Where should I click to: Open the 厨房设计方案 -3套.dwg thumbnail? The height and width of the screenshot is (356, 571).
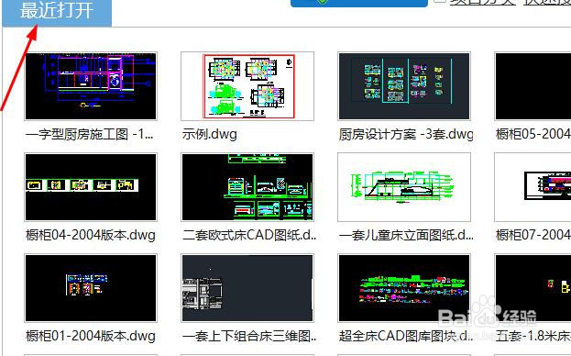pos(404,86)
